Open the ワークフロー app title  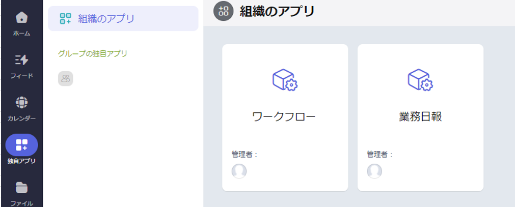(284, 117)
